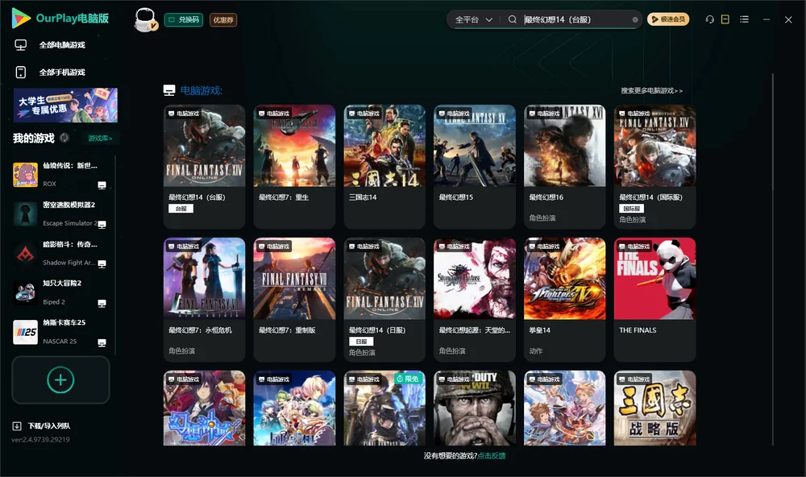
Task: Open 下载/导入列队 download queue
Action: pyautogui.click(x=42, y=425)
